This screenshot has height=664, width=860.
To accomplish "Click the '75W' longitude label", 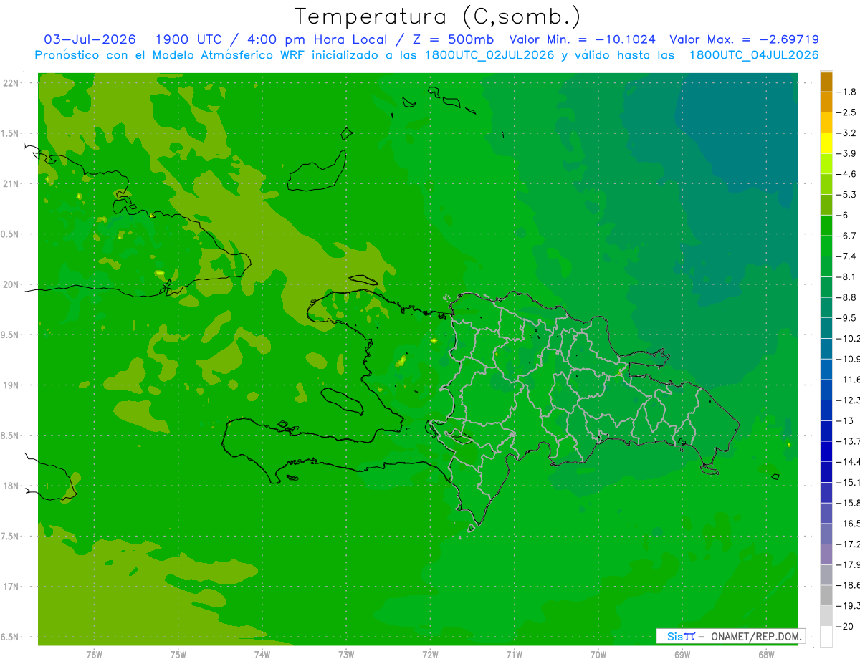I will coord(178,655).
